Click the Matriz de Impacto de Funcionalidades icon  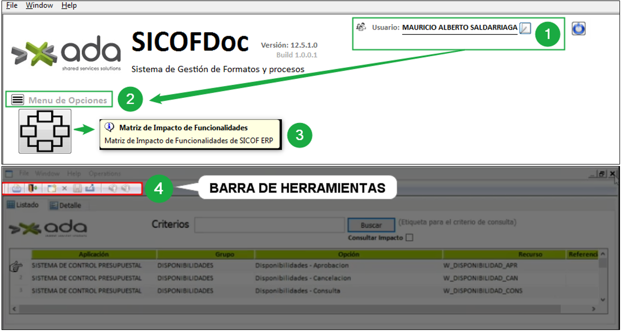coord(45,131)
